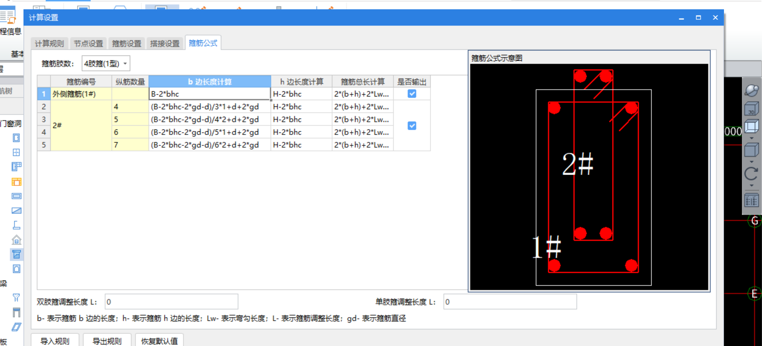
Task: Click 纵筋数量 cell with value 5
Action: coord(130,119)
